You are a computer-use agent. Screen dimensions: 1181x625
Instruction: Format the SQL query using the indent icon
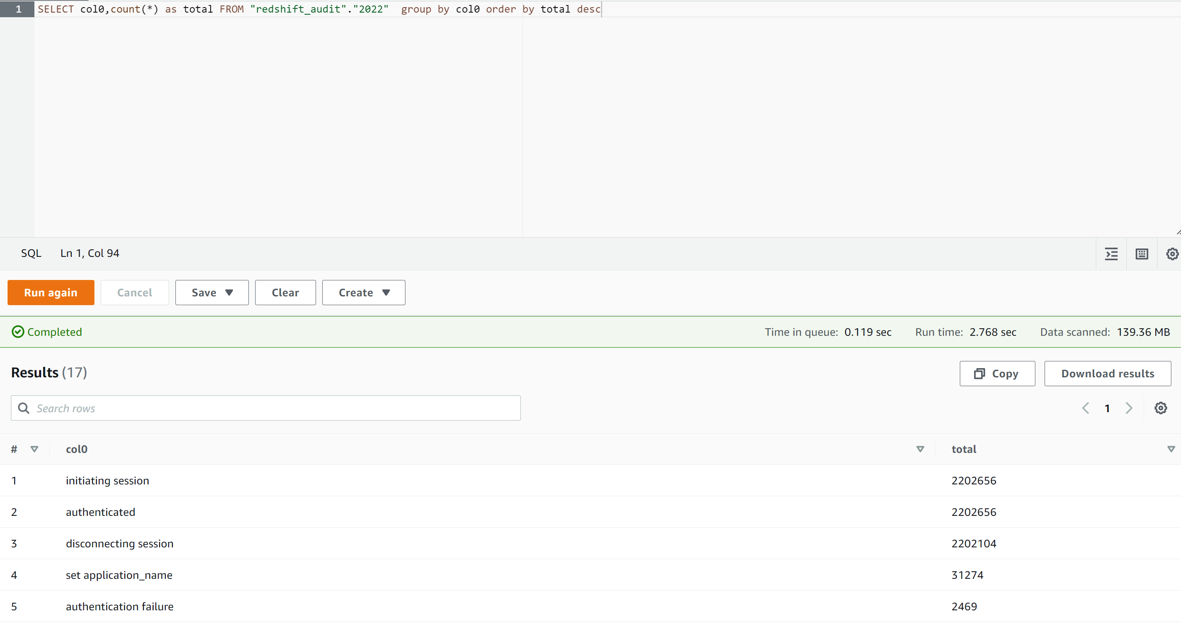coord(1111,254)
